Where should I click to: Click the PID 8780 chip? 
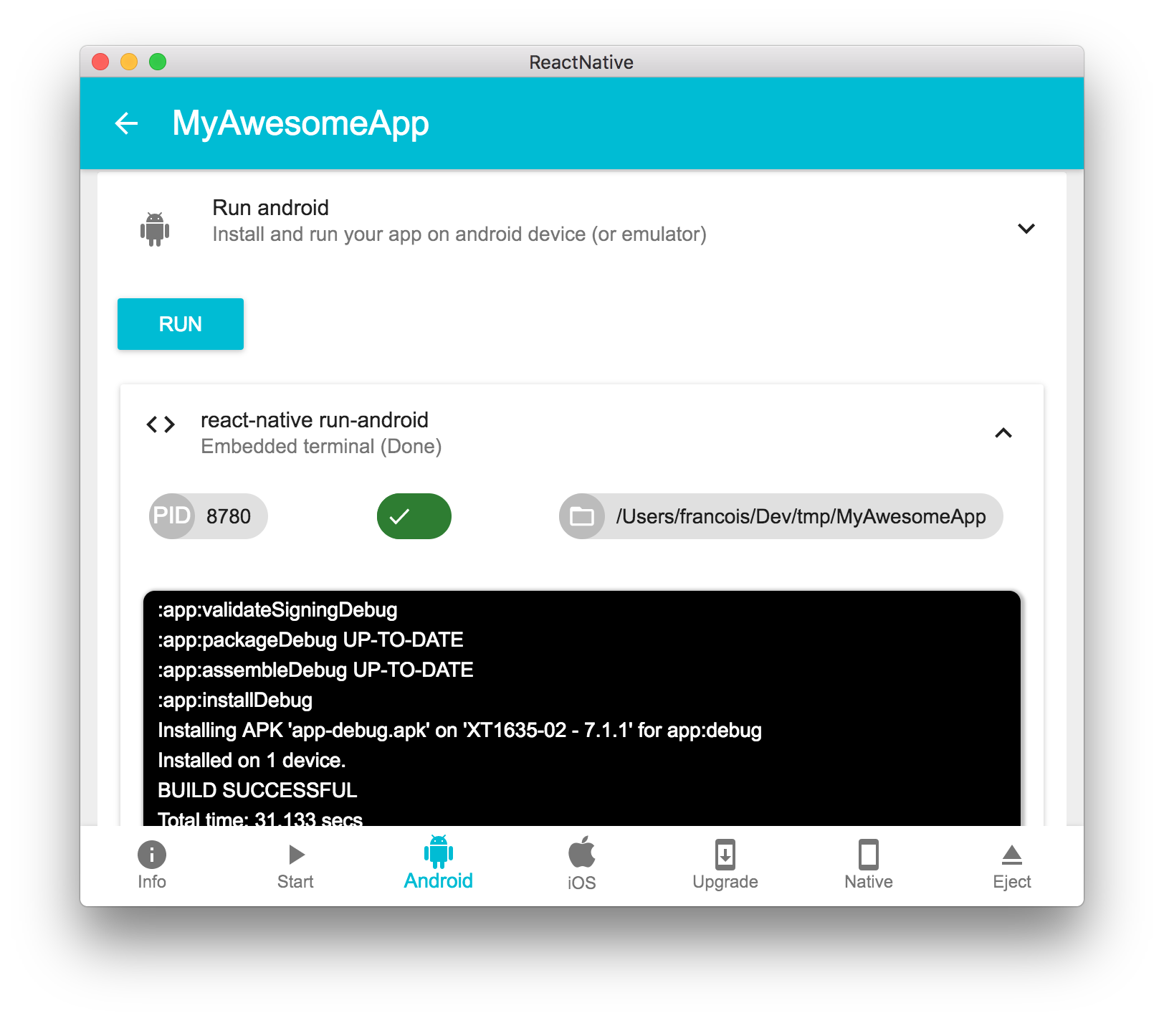pos(209,516)
